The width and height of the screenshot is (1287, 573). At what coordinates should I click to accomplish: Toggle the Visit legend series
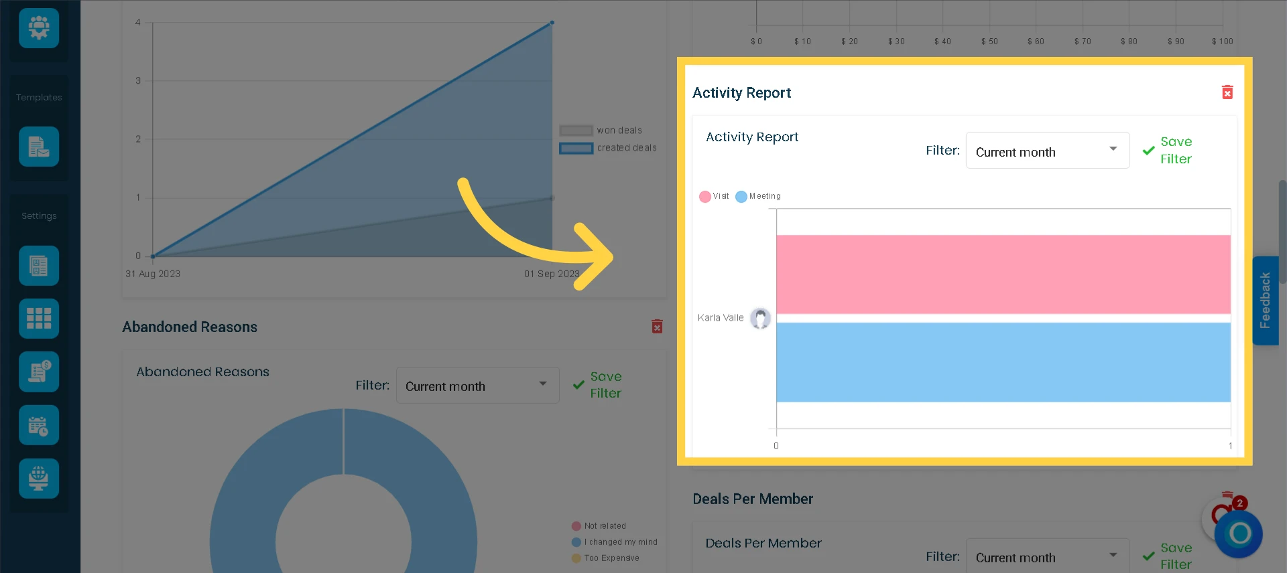(x=714, y=196)
